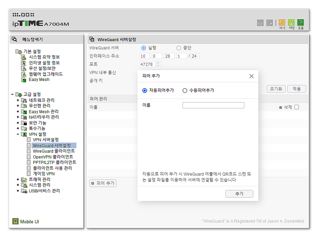Click the 시스템 관리 icon
Image resolution: width=321 pixels, height=236 pixels.
click(24, 185)
